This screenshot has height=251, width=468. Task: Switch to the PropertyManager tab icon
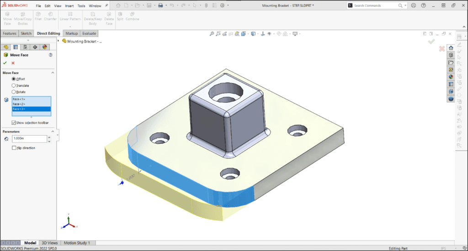[16, 47]
